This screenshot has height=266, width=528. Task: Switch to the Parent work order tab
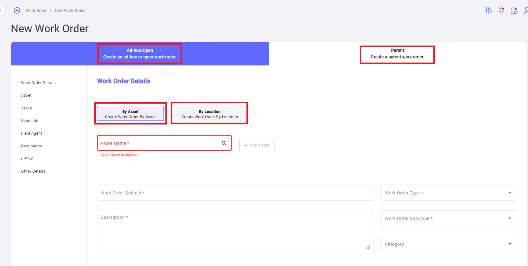pyautogui.click(x=397, y=53)
